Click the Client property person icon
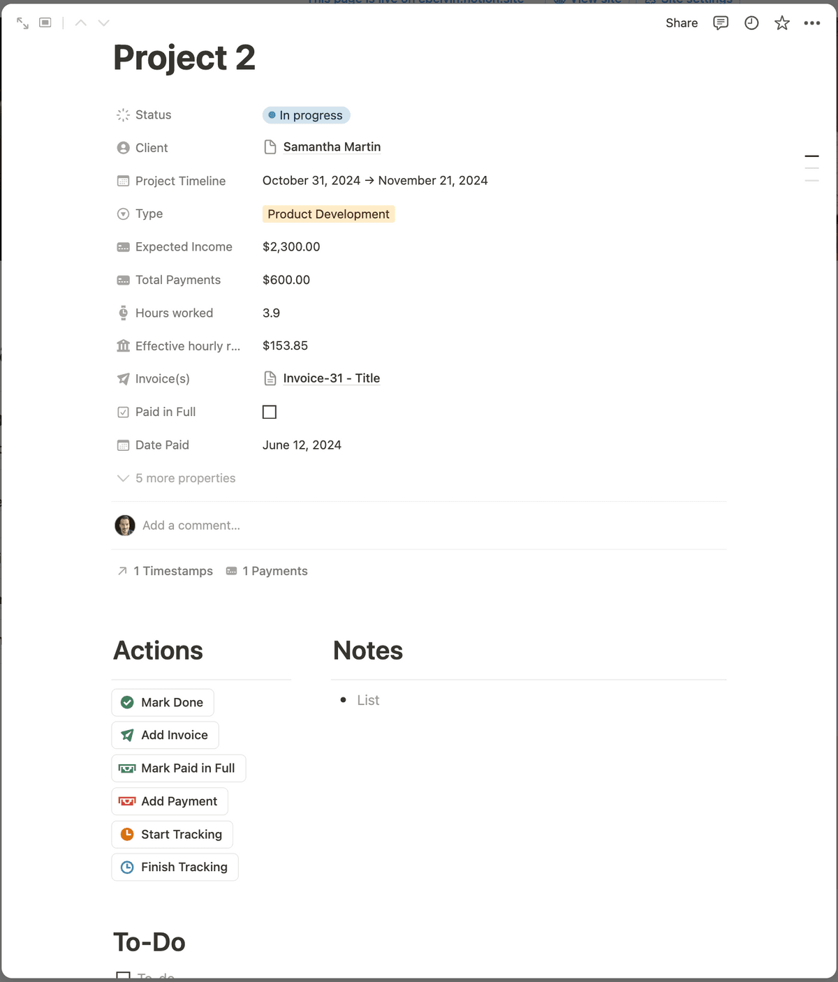The image size is (838, 982). (x=123, y=148)
